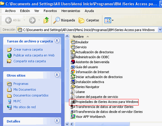Click the Transferencia de datos al servidor icon
The image size is (162, 126).
[73, 107]
